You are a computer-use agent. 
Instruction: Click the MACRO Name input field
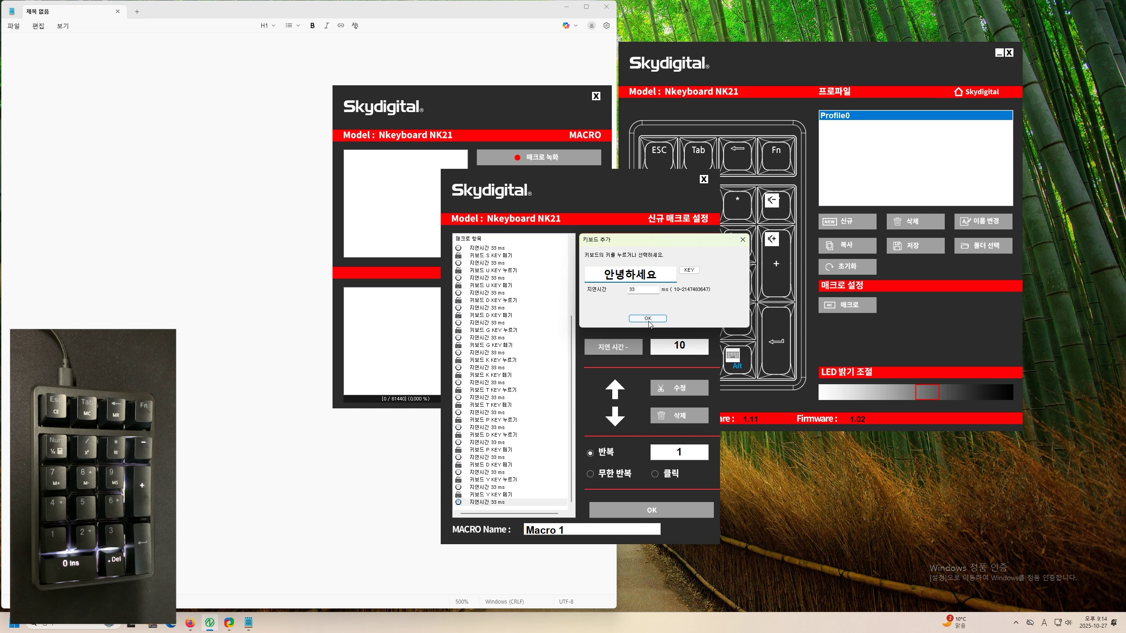pos(592,530)
